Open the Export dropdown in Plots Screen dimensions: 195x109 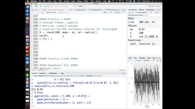click(147, 61)
